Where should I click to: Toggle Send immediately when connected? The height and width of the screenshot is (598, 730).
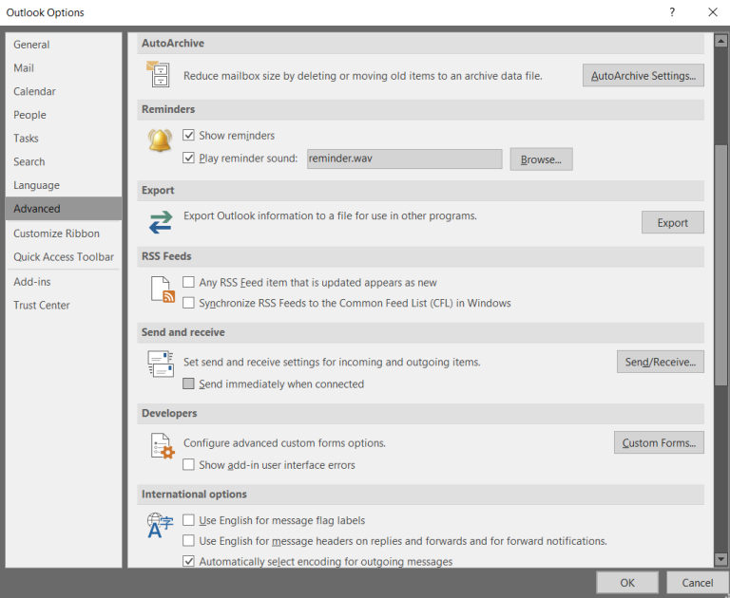pyautogui.click(x=188, y=383)
